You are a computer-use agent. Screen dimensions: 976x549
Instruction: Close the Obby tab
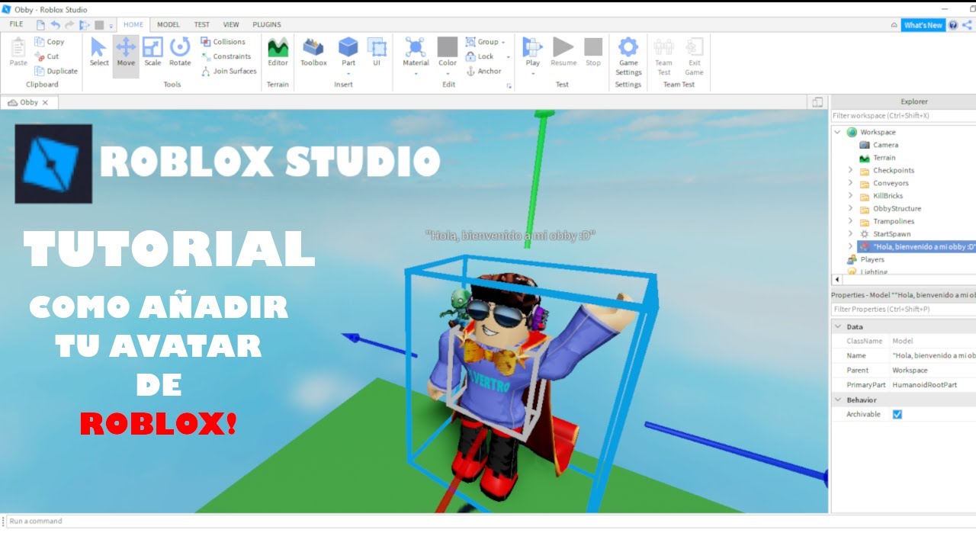(45, 102)
